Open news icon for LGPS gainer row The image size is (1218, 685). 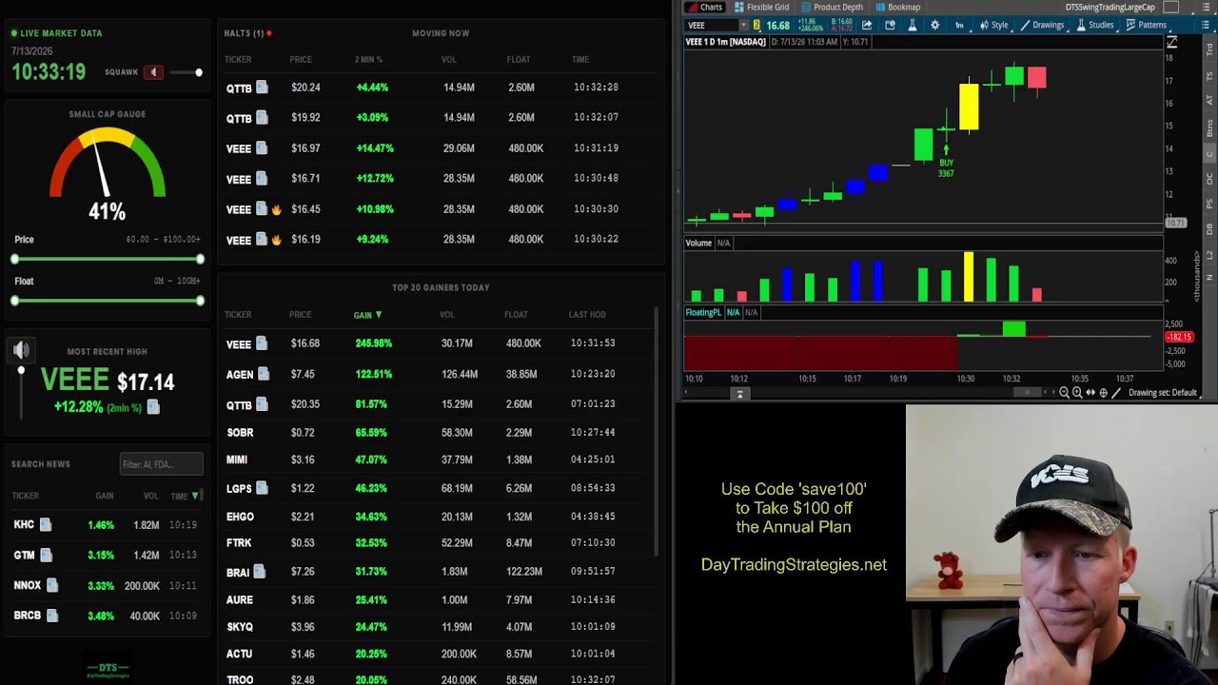[x=262, y=488]
